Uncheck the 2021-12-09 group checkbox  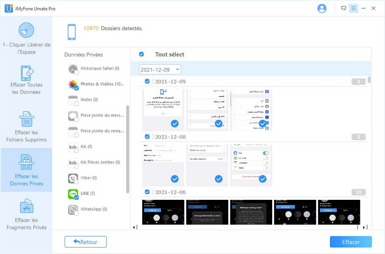(x=147, y=81)
